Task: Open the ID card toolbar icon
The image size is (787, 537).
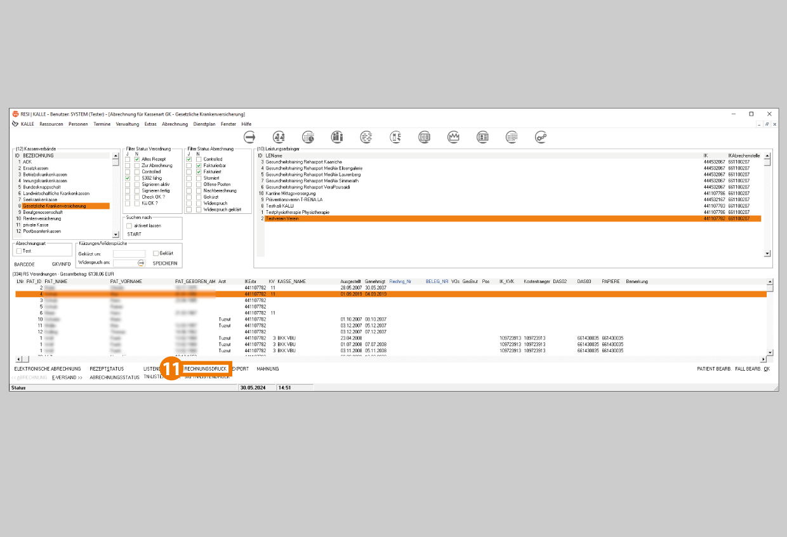Action: (x=483, y=136)
